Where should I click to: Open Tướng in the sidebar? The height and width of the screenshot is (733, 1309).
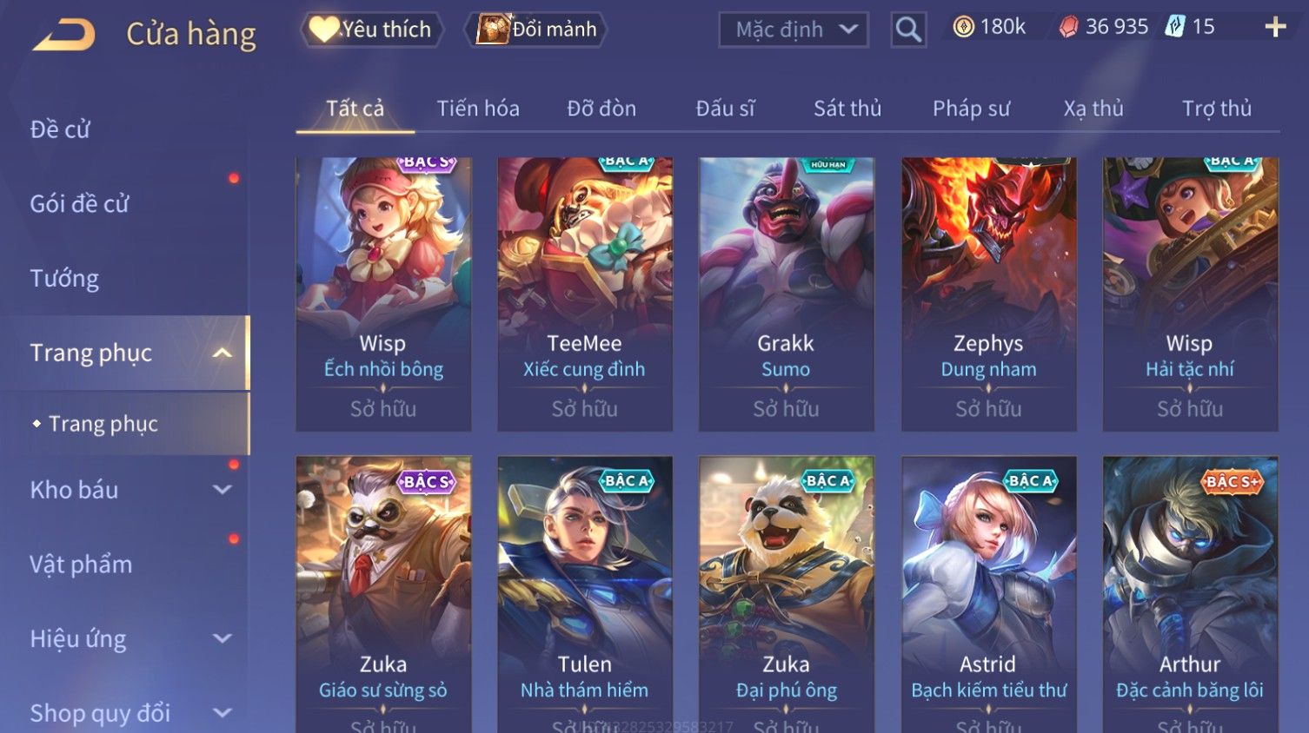click(x=64, y=279)
